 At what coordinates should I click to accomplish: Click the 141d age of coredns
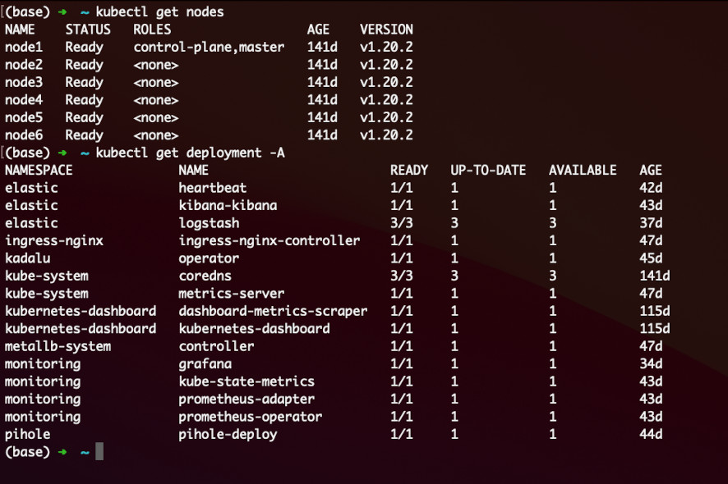point(655,276)
